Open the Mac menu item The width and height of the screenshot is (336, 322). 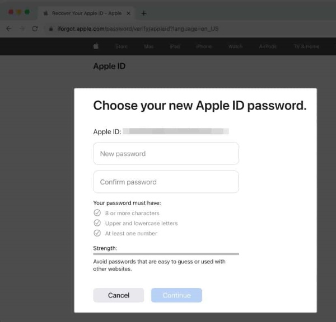pyautogui.click(x=149, y=46)
